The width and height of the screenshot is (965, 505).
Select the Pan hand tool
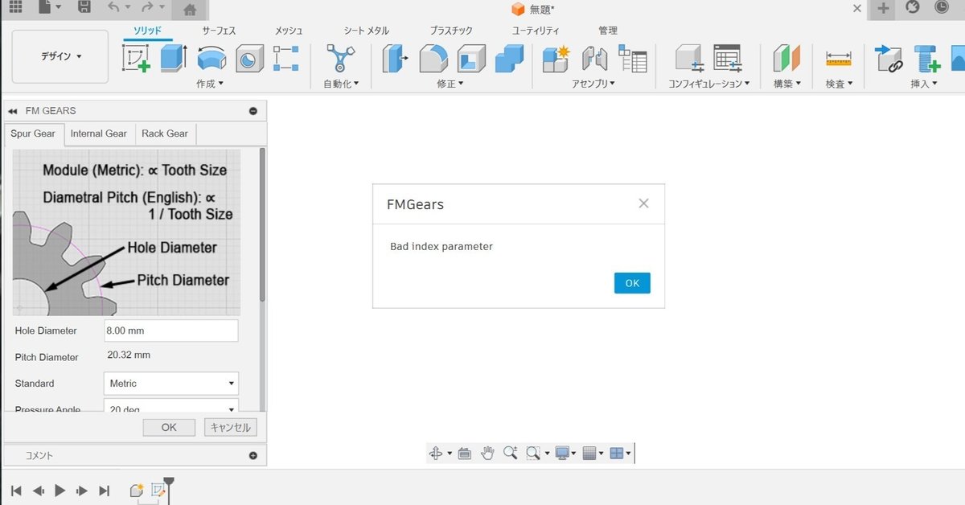click(x=487, y=454)
